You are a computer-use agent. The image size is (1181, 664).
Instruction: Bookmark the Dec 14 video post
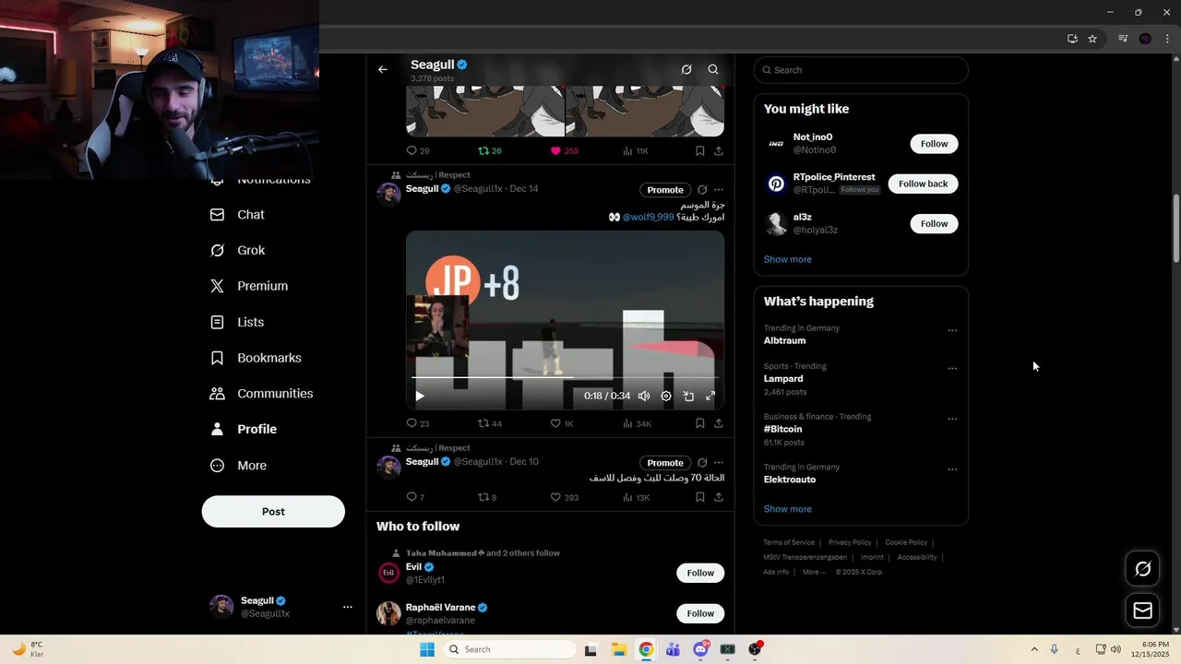click(x=700, y=423)
